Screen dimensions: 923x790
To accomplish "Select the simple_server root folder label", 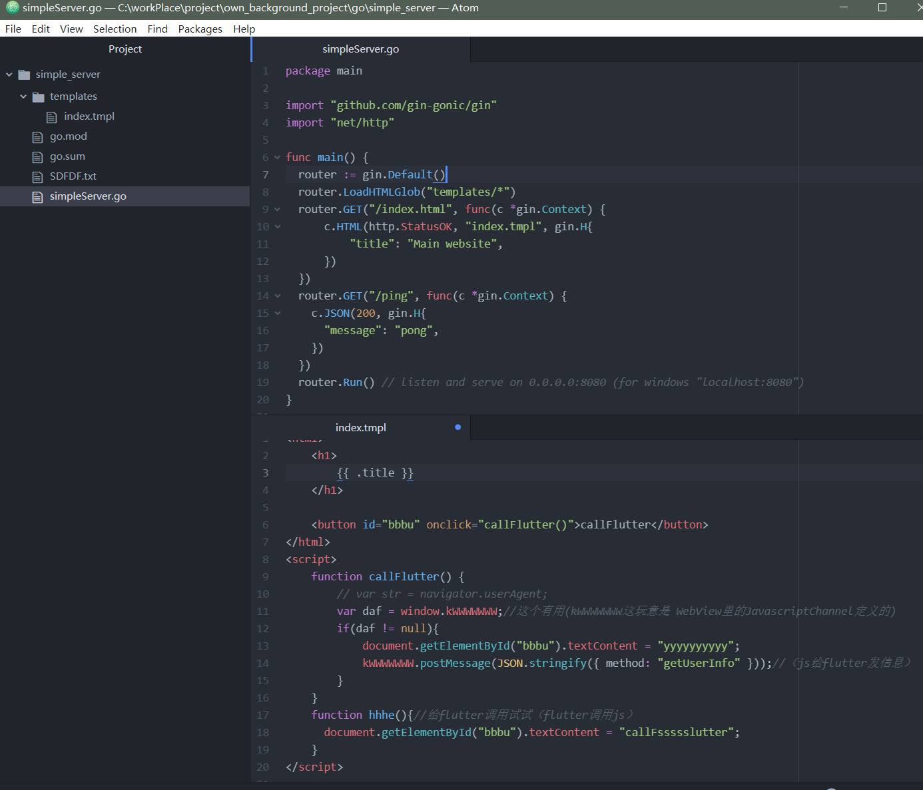I will [68, 75].
